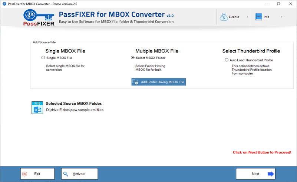Click 'Click on Next Button to Proceed!' text
This screenshot has width=297, height=182.
(x=262, y=152)
